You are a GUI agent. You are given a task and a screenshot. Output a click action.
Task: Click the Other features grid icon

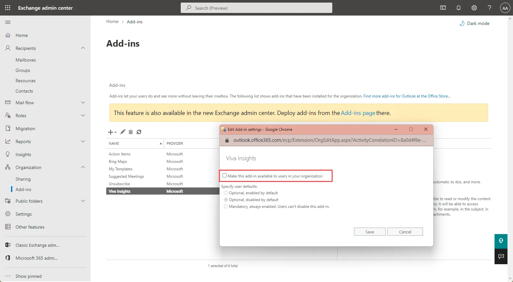8,227
